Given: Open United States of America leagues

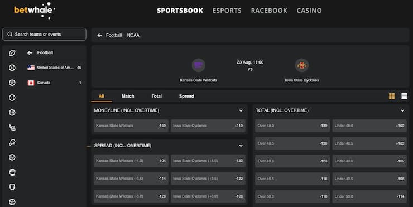Looking at the screenshot, I should pyautogui.click(x=54, y=68).
